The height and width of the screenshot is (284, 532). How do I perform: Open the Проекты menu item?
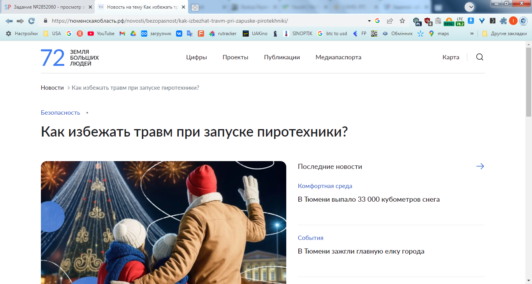pos(236,57)
